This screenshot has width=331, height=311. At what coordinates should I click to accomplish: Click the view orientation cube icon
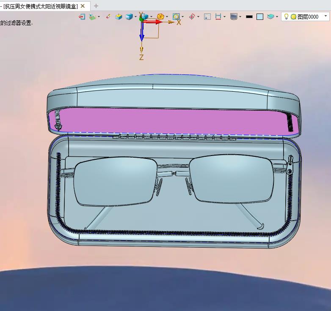coord(144,16)
